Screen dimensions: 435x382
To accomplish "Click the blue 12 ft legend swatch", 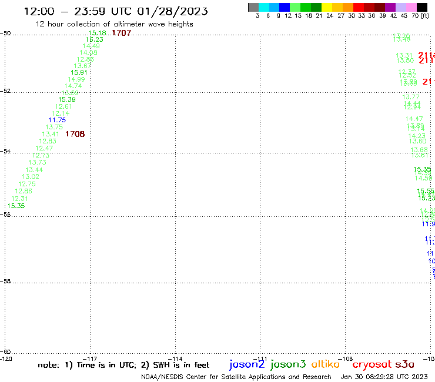I will (x=285, y=7).
